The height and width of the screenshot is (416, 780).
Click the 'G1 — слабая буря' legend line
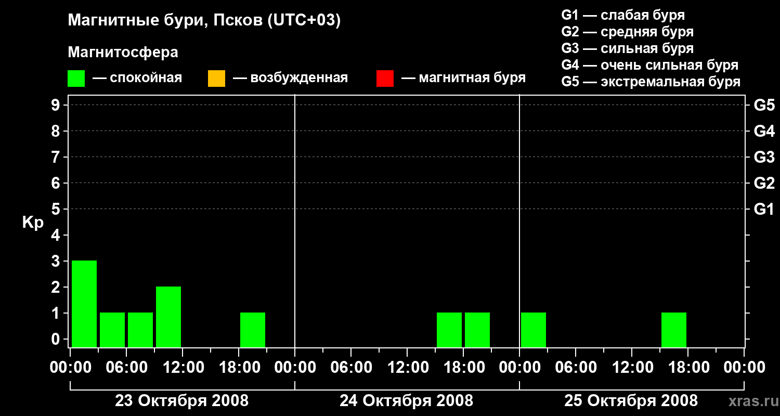point(623,15)
